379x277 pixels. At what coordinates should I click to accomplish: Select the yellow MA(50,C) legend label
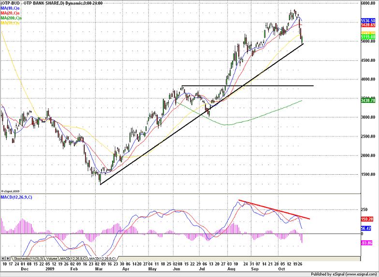click(x=9, y=23)
